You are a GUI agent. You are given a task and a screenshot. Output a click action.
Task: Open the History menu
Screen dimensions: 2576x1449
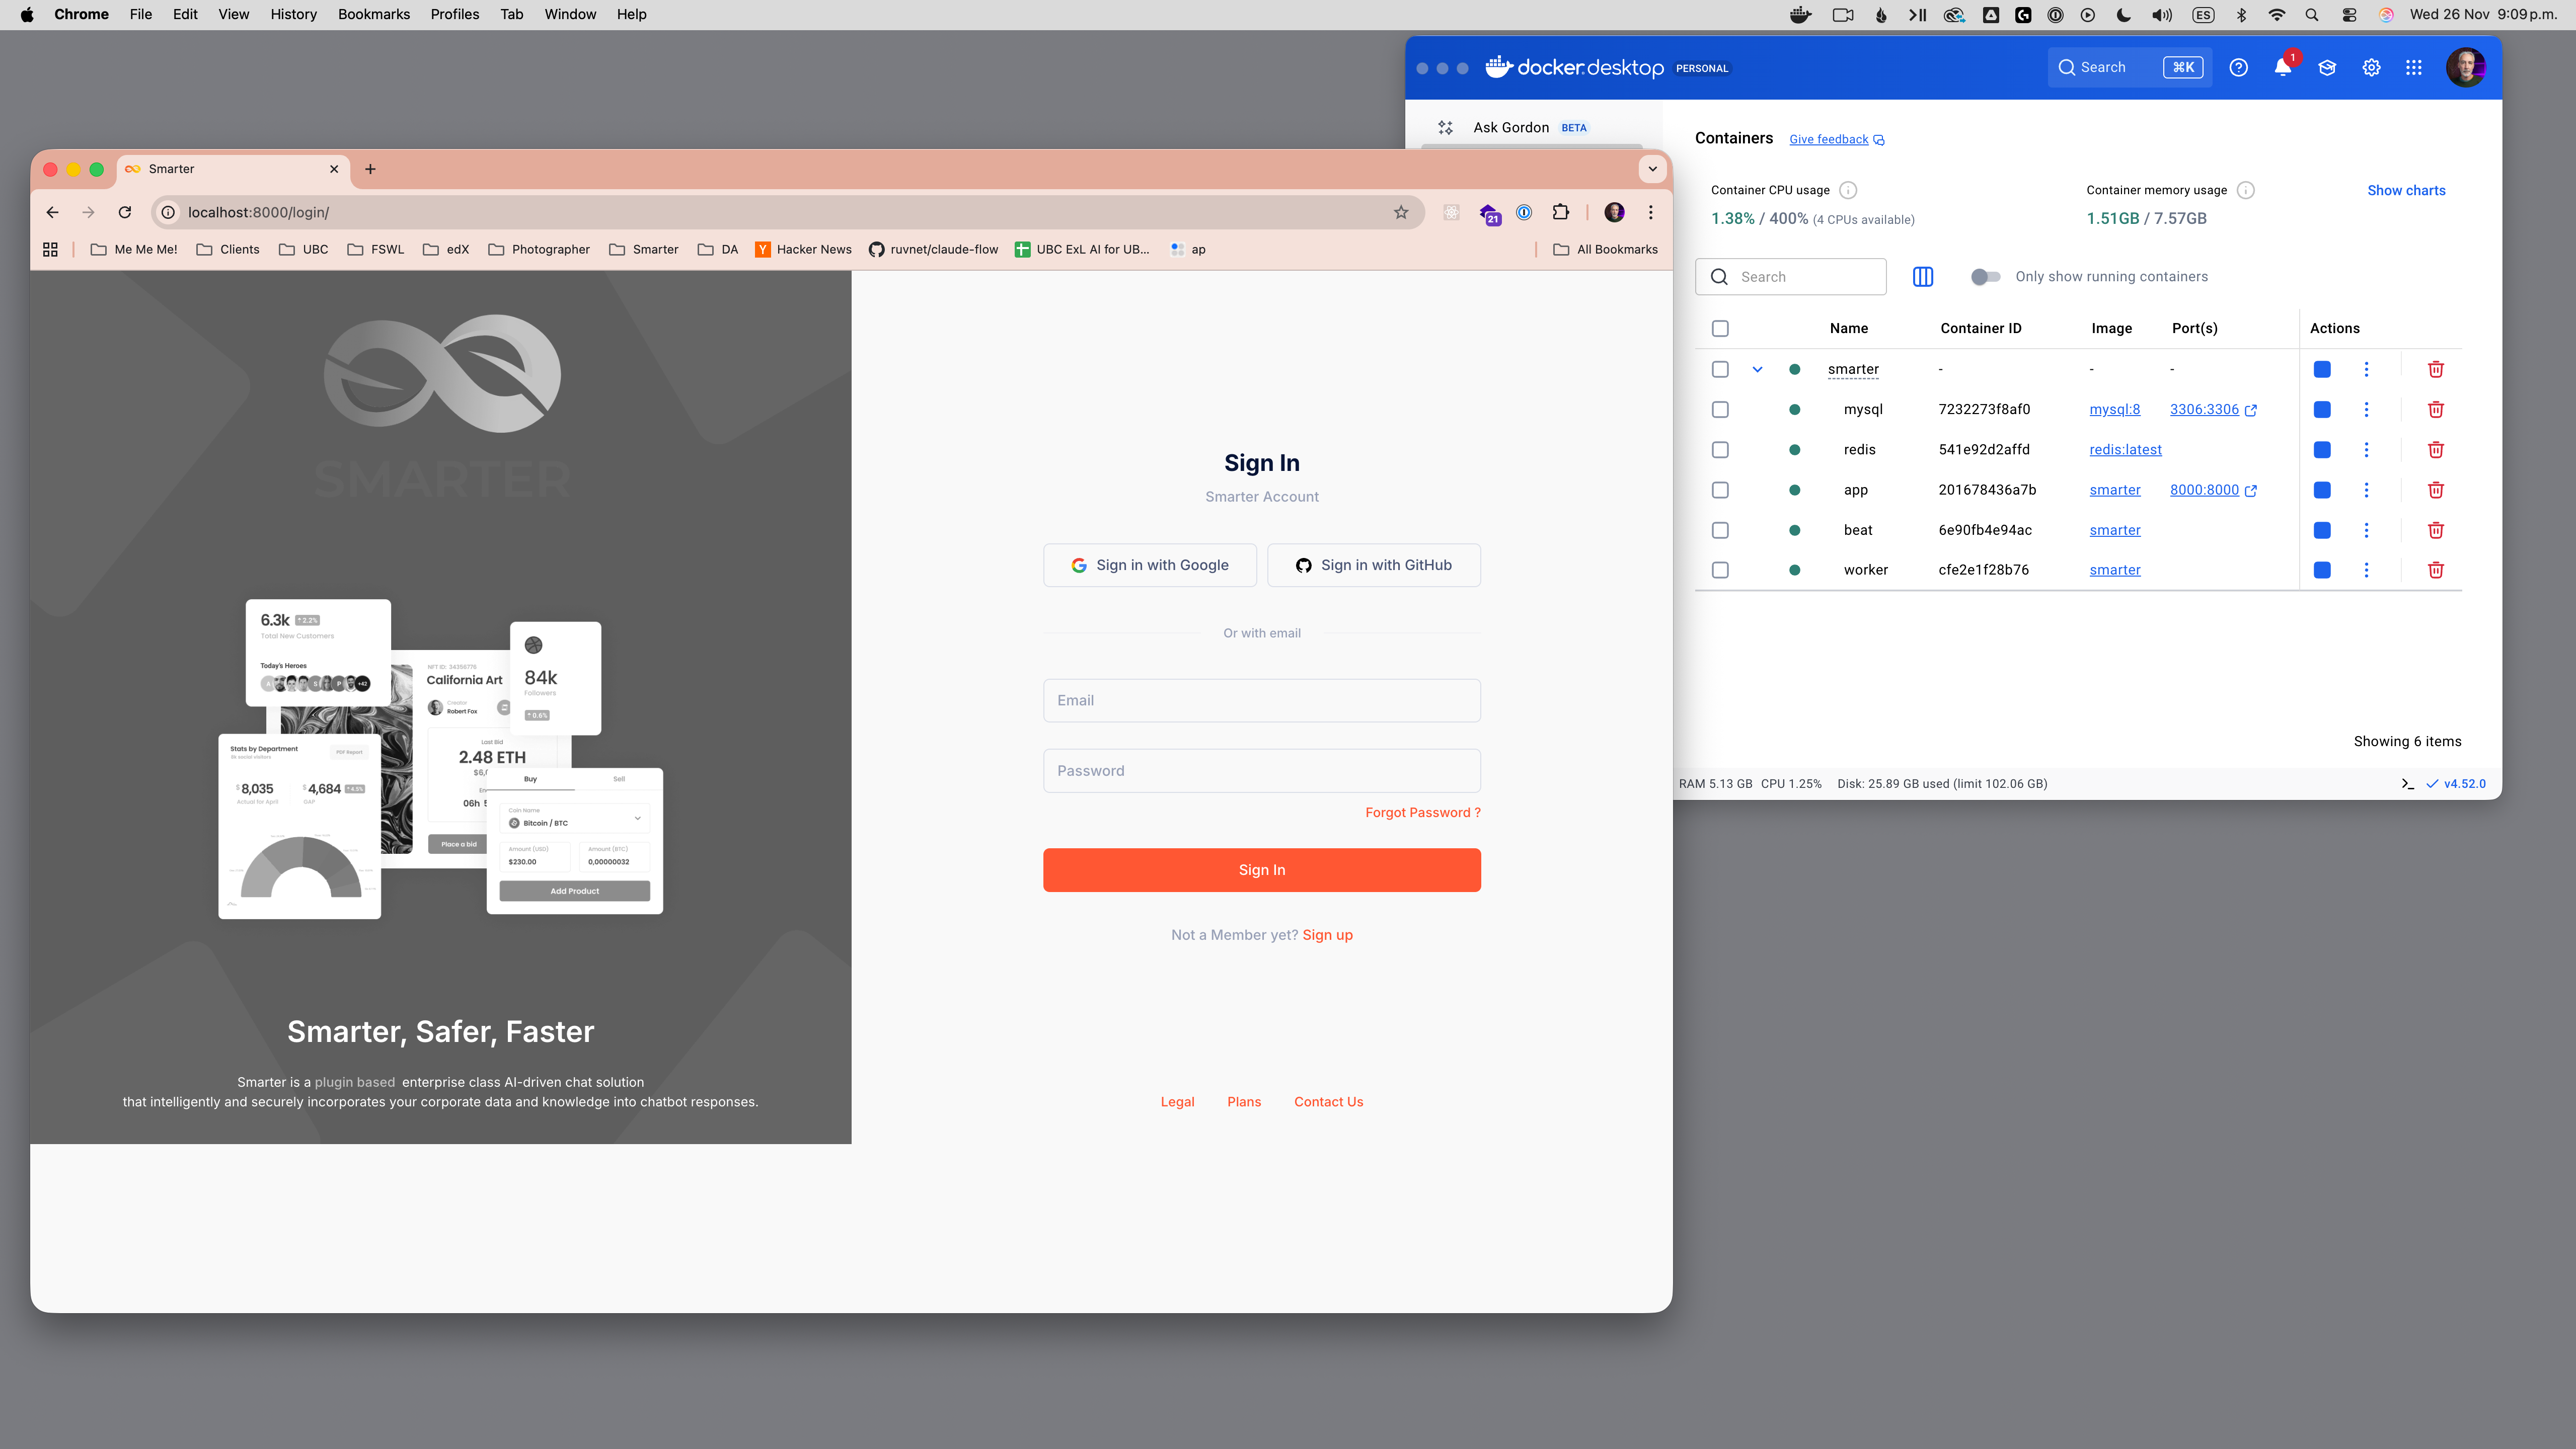(x=293, y=14)
